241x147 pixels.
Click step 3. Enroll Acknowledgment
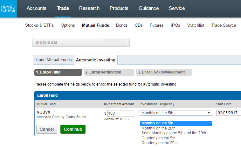164,72
